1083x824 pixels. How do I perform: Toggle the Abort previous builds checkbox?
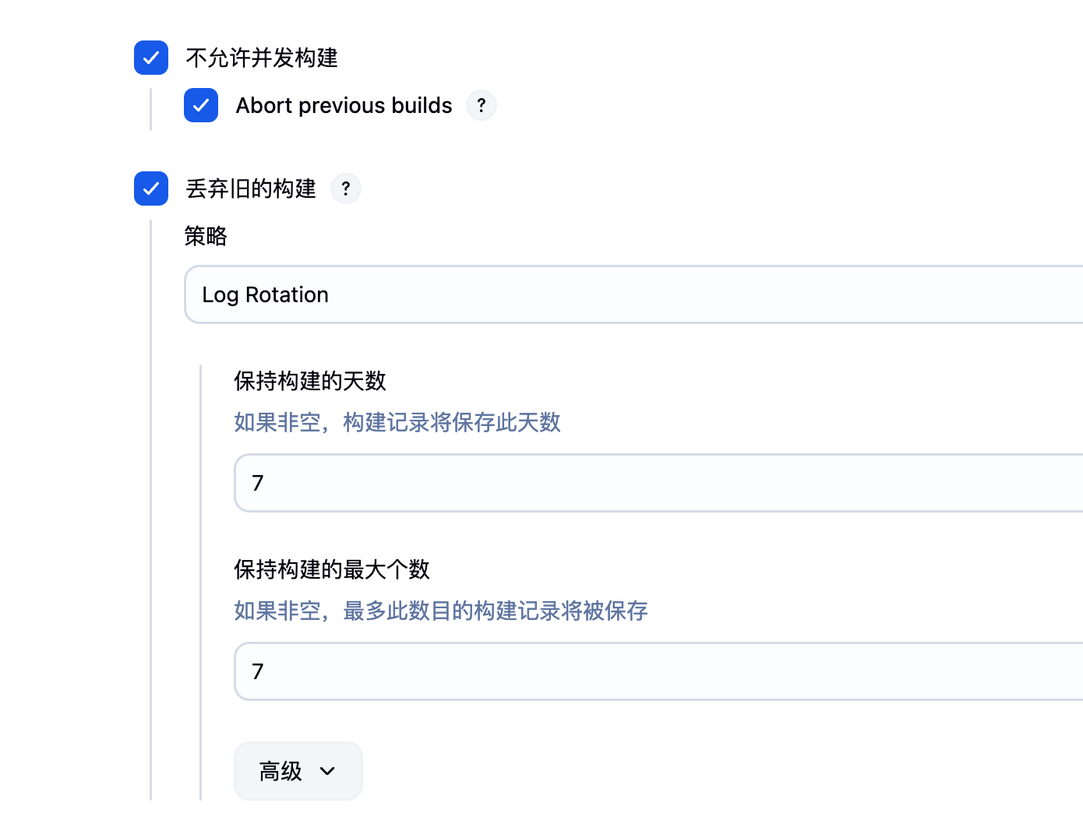tap(201, 105)
